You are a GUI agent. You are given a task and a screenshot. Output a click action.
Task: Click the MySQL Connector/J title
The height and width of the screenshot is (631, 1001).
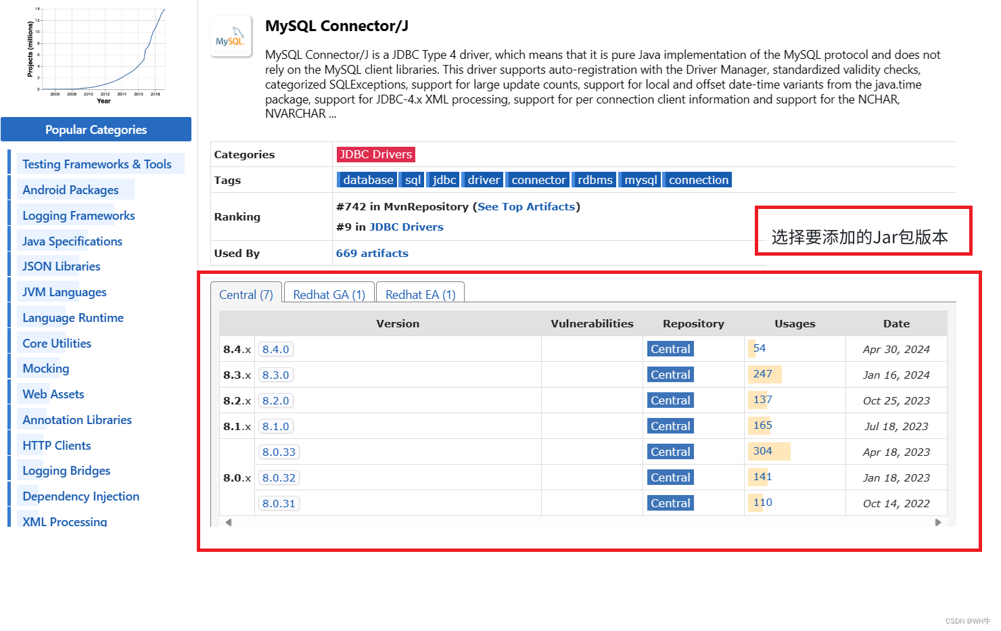pos(337,26)
